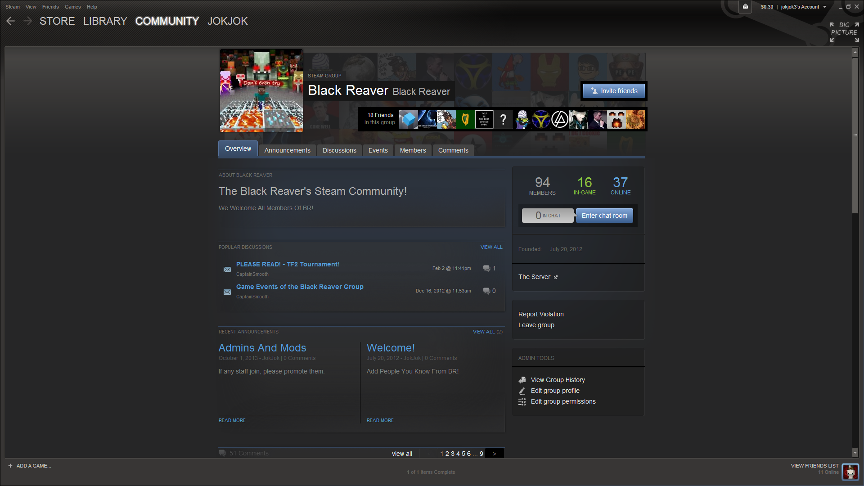Open the Admins And Mods announcement
The width and height of the screenshot is (864, 486).
click(x=262, y=348)
